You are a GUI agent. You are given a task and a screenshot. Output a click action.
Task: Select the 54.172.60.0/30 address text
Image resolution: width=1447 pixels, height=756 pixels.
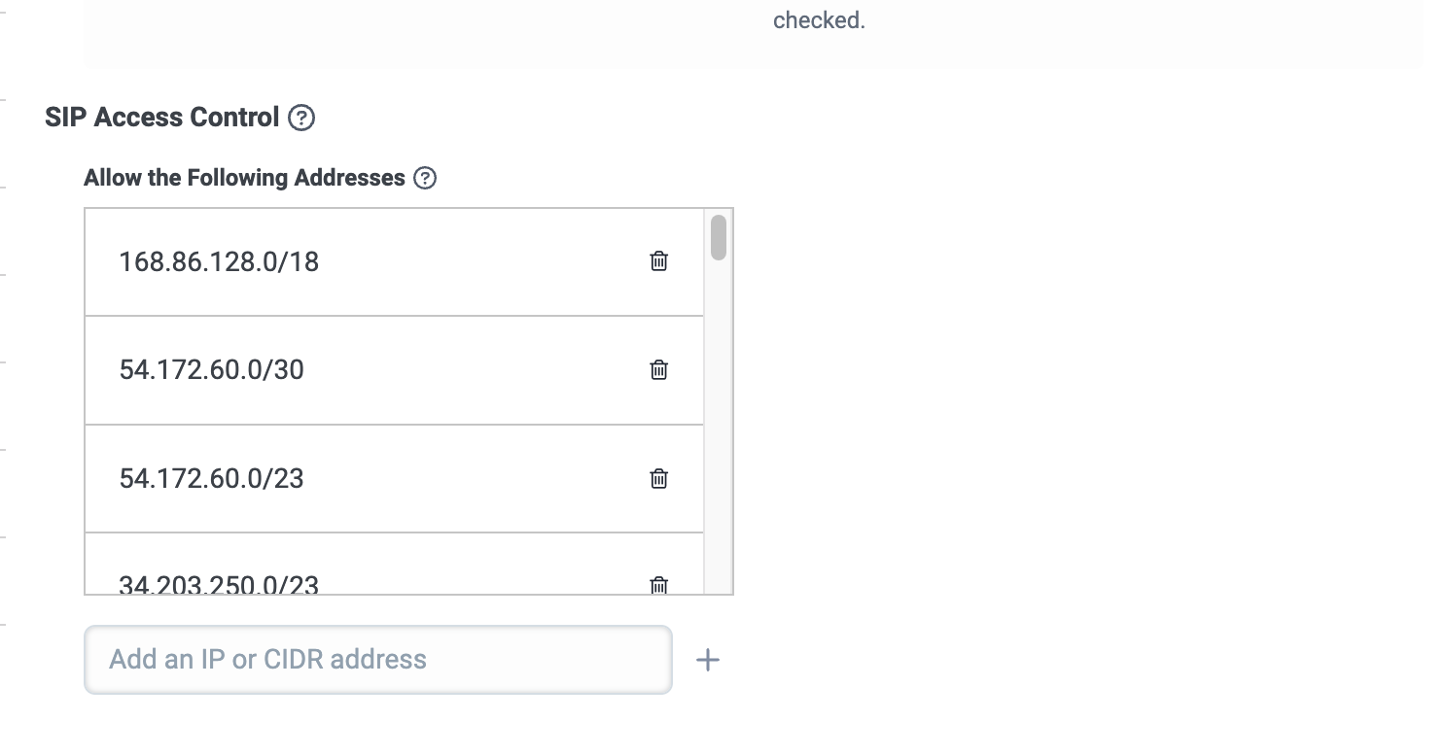click(x=211, y=370)
